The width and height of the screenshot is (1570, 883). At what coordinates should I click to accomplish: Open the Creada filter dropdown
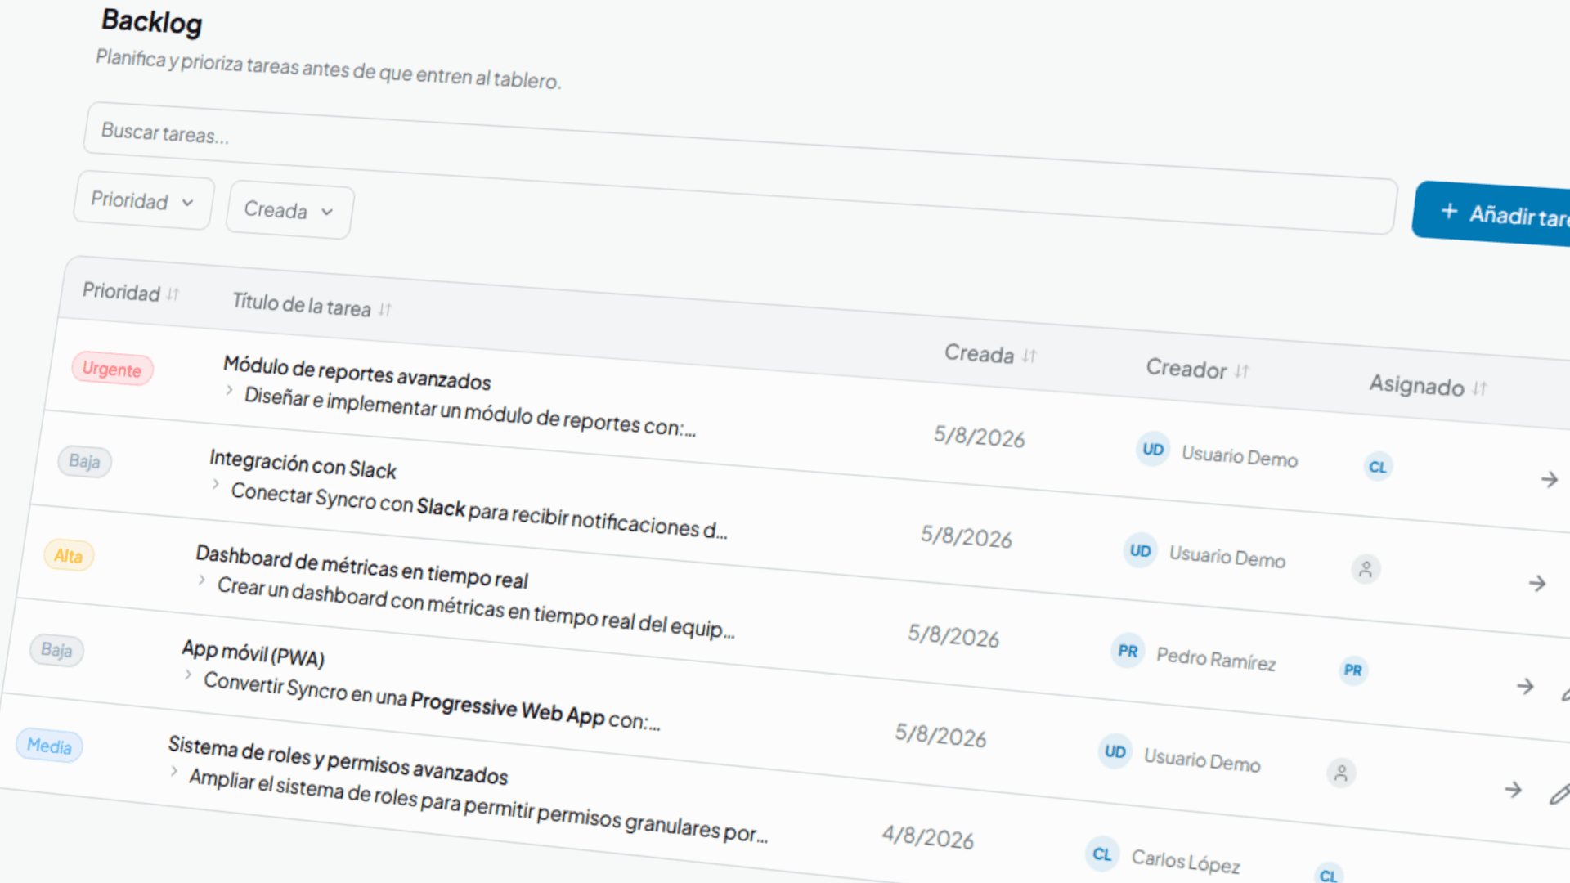coord(289,211)
